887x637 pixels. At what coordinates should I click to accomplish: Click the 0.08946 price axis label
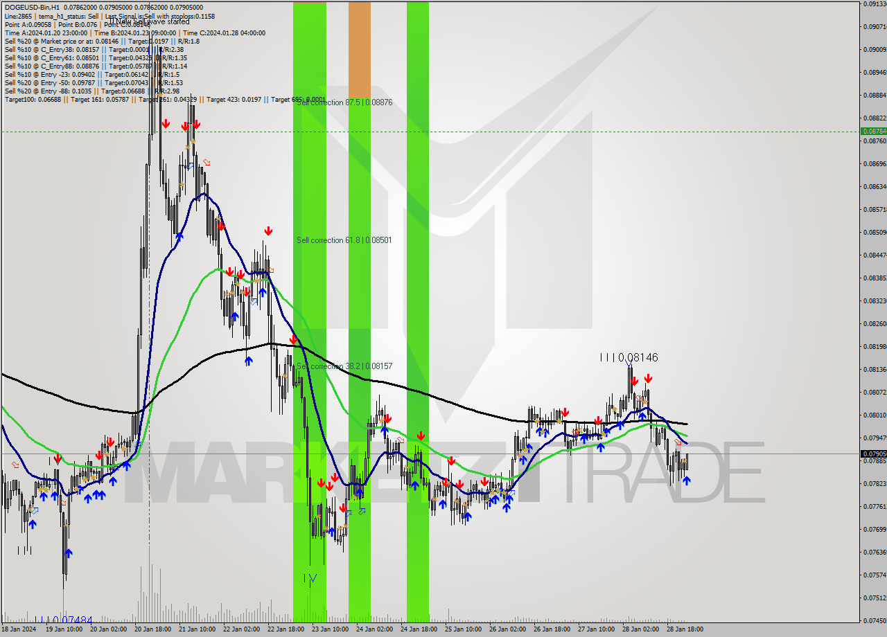click(874, 72)
